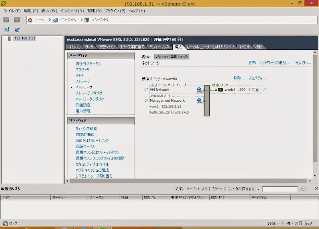This screenshot has height=229, width=319.
Task: Click the back navigation arrow icon
Action: [x=6, y=19]
